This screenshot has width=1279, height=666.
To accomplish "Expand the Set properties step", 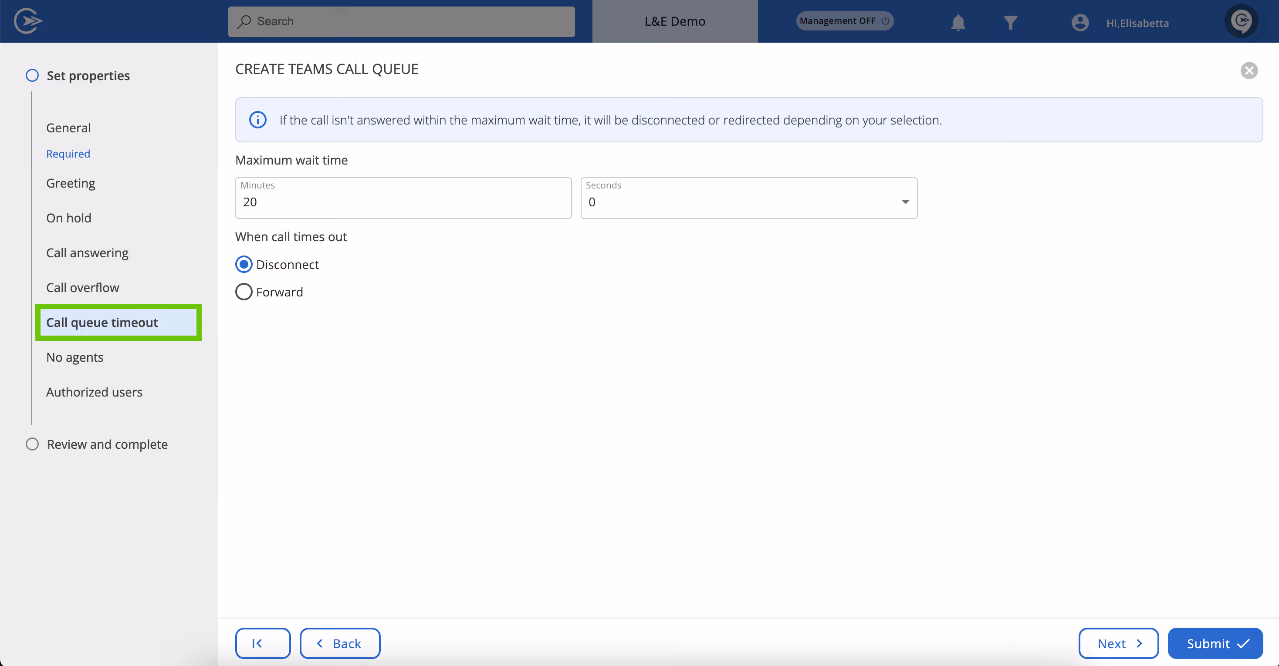I will (x=88, y=75).
